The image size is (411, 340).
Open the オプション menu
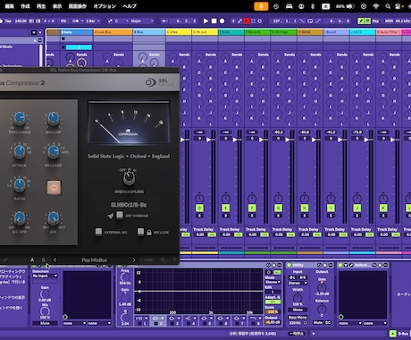click(x=105, y=6)
